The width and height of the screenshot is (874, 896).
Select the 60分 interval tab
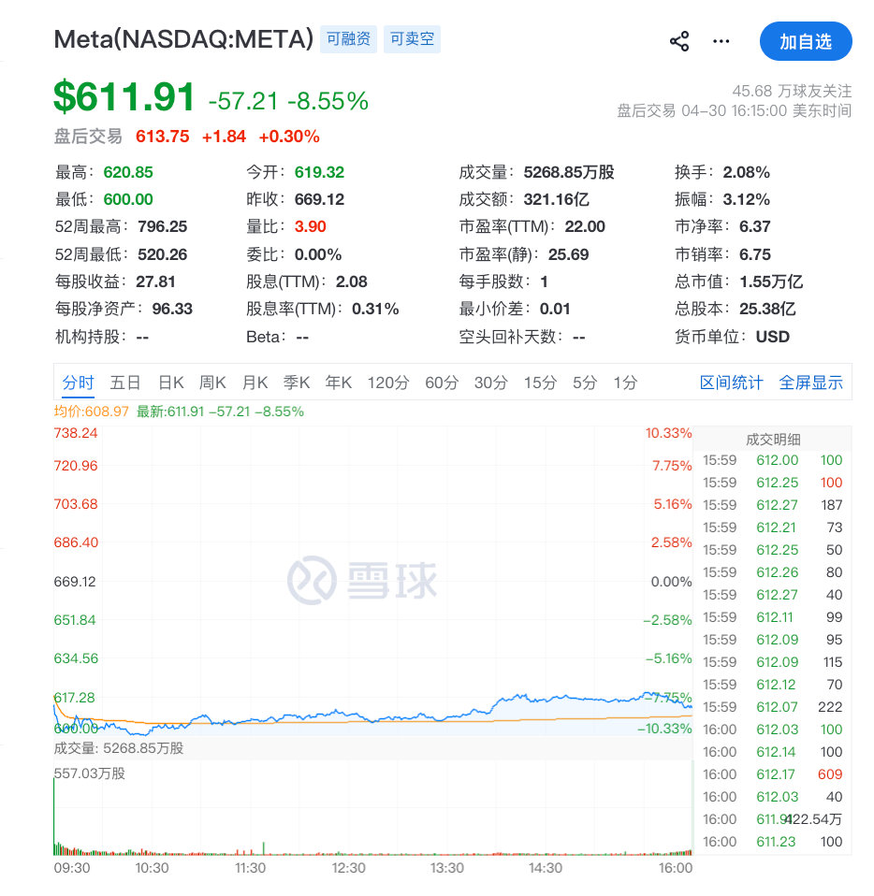[442, 383]
